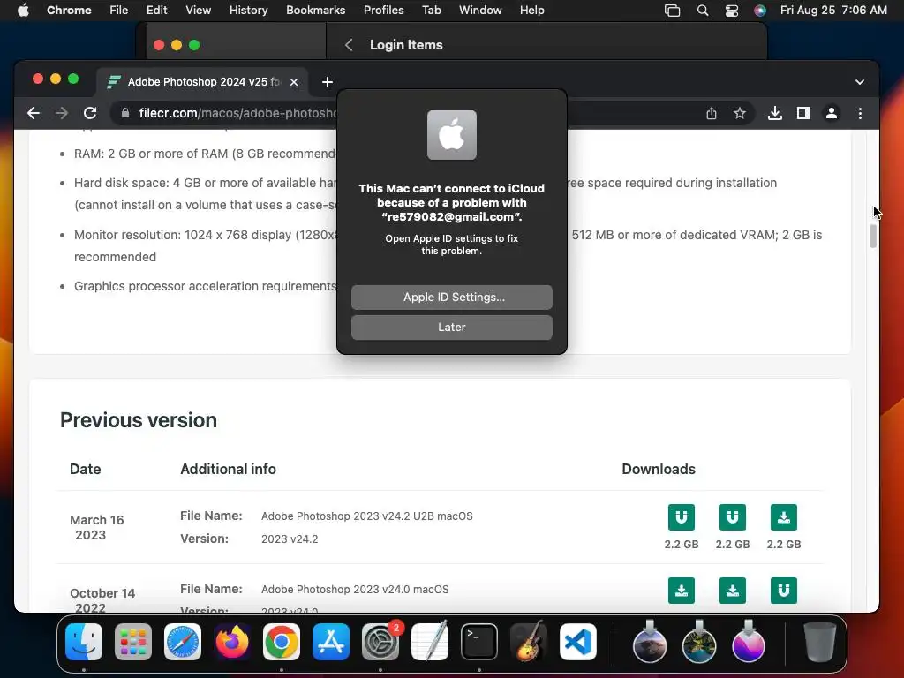Viewport: 904px width, 678px height.
Task: Open the Apple menu
Action: point(23,10)
